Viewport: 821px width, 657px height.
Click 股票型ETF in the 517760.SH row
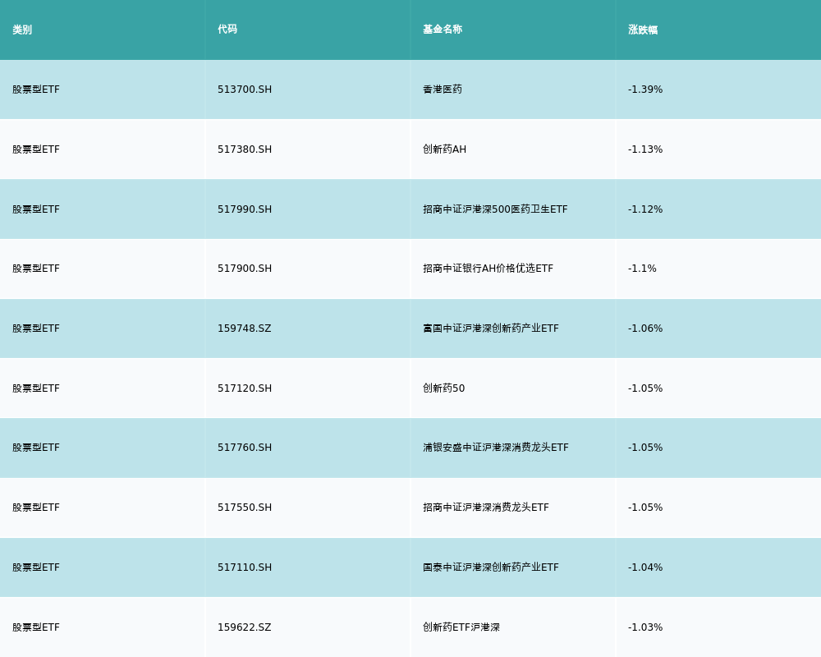[36, 448]
